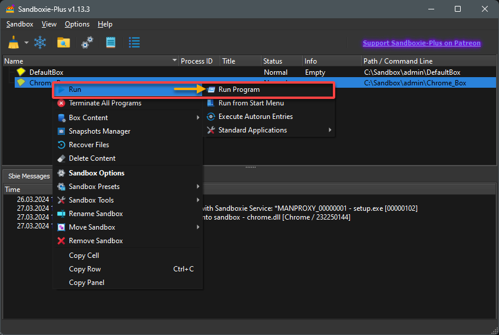Click the Move Sandbox icon
Screen dimensions: 499x335
click(61, 227)
